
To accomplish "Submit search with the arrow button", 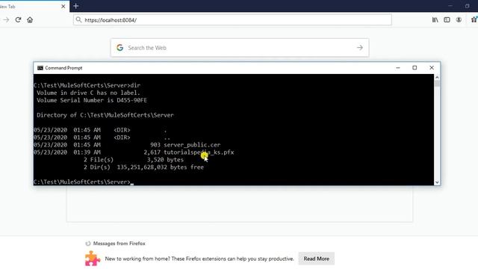I will [360, 48].
